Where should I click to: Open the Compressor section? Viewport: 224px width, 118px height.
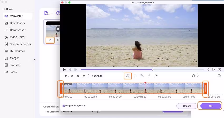pyautogui.click(x=17, y=30)
